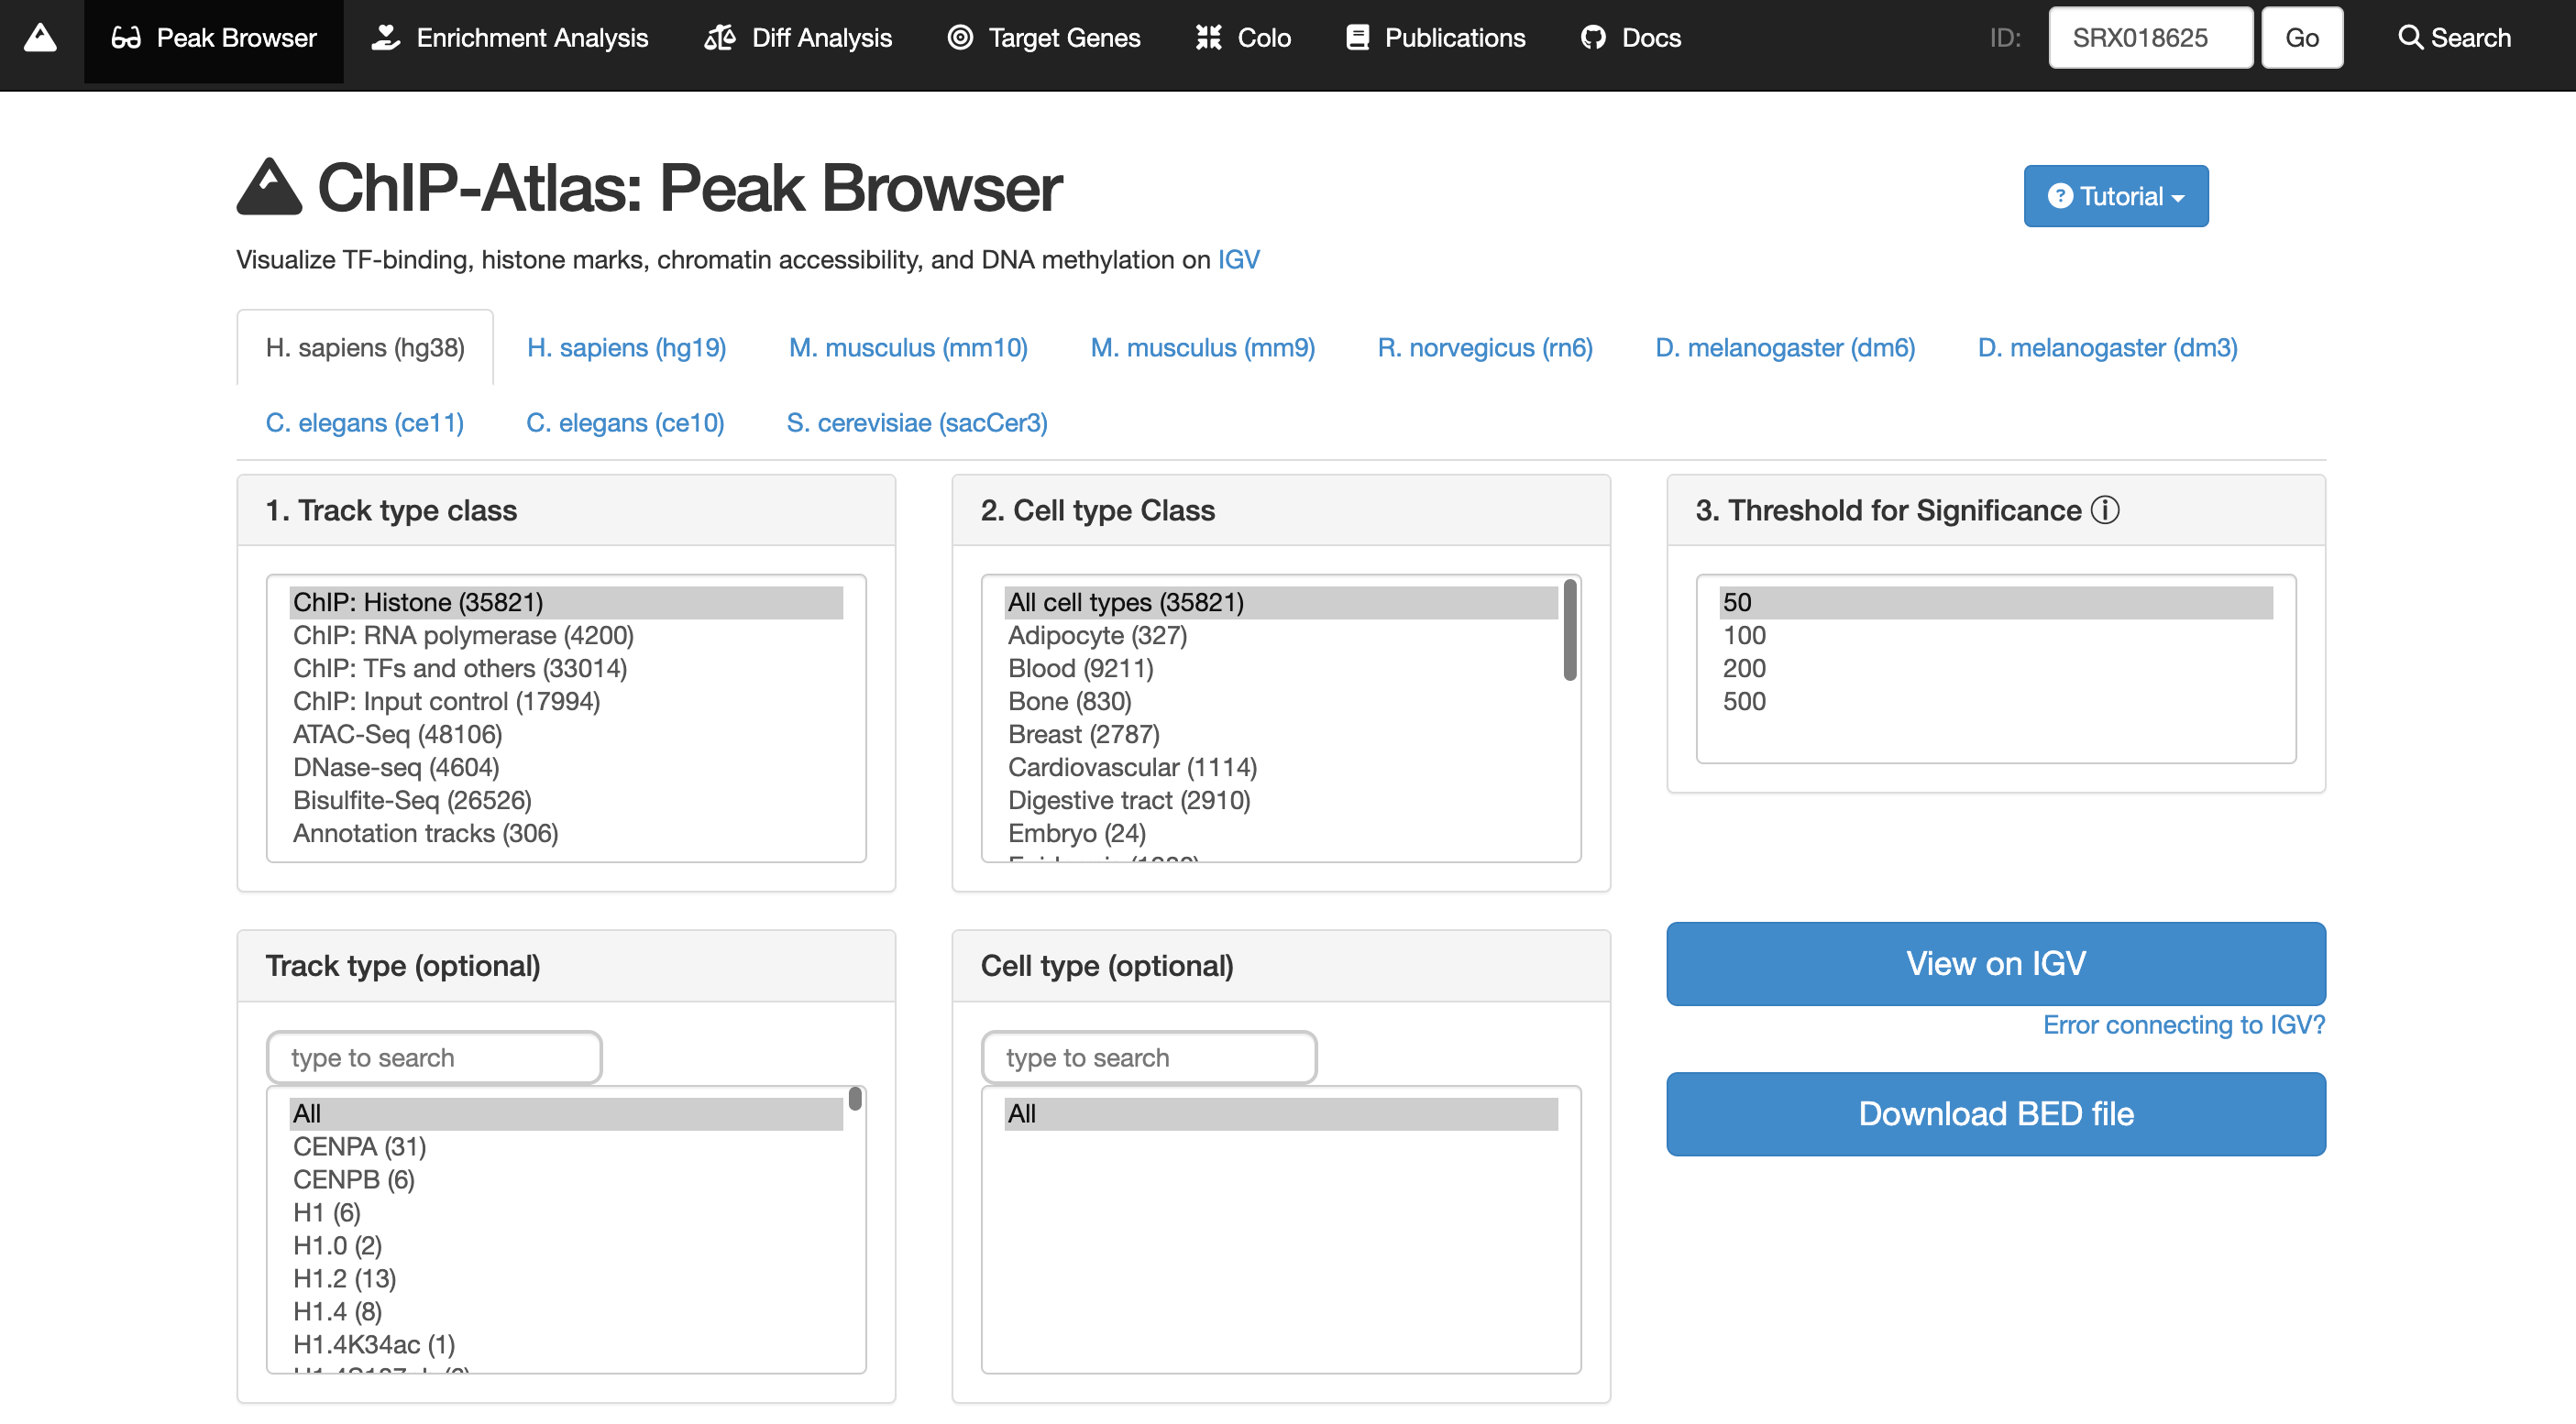Focus the SRX018625 ID input field

point(2150,38)
